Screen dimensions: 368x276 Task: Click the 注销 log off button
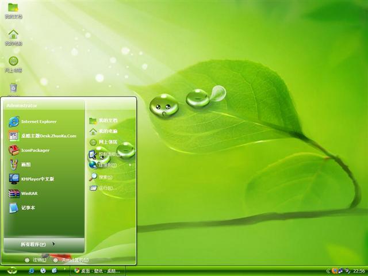(36, 260)
